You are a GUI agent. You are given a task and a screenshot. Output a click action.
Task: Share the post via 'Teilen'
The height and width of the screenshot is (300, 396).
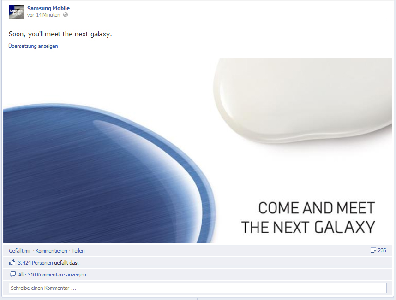click(x=78, y=251)
